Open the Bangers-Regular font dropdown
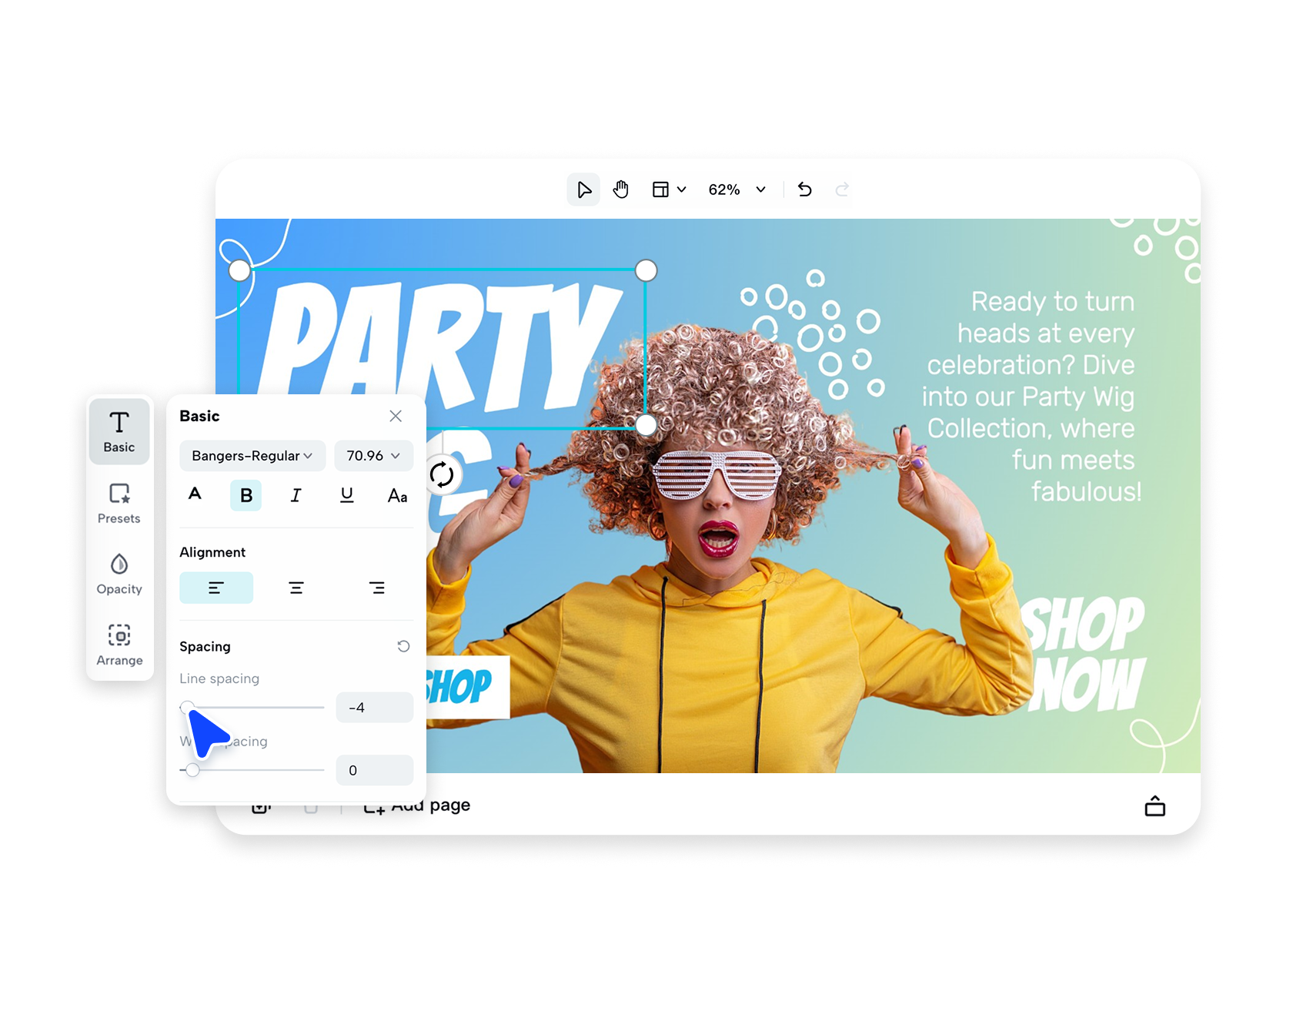 point(252,455)
